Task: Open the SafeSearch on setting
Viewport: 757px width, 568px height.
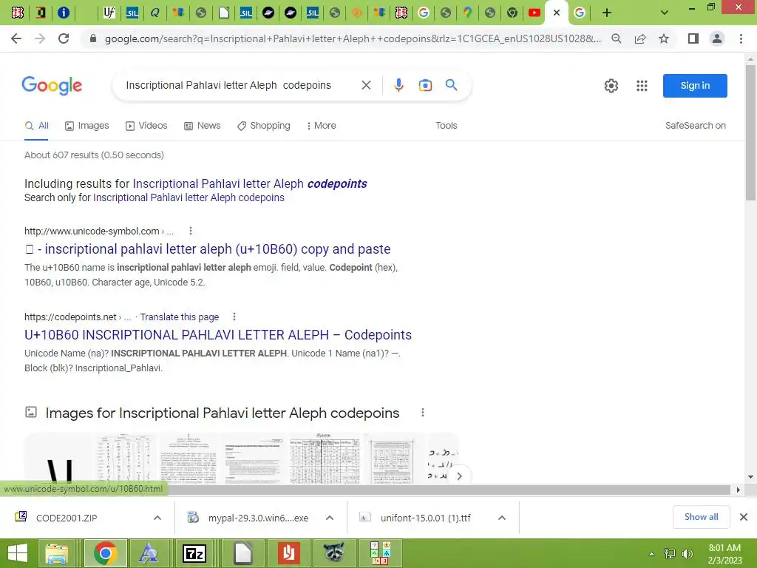Action: point(695,126)
